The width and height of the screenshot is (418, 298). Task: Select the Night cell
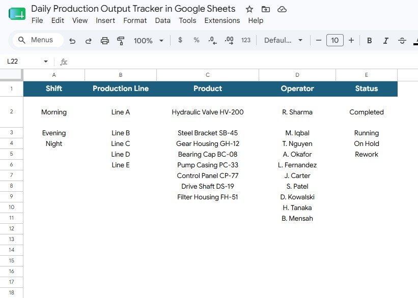[54, 143]
